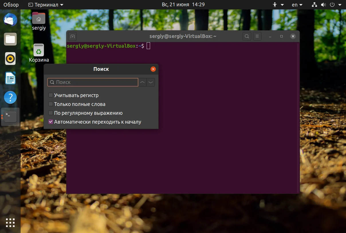Screen dimensions: 346x233
Task: Click the terminal header search icon
Action: 247,36
